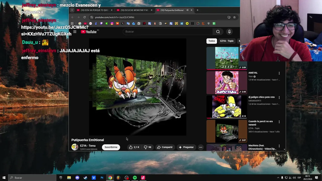Open Chrome tab search dropdown arrow

click(x=72, y=10)
